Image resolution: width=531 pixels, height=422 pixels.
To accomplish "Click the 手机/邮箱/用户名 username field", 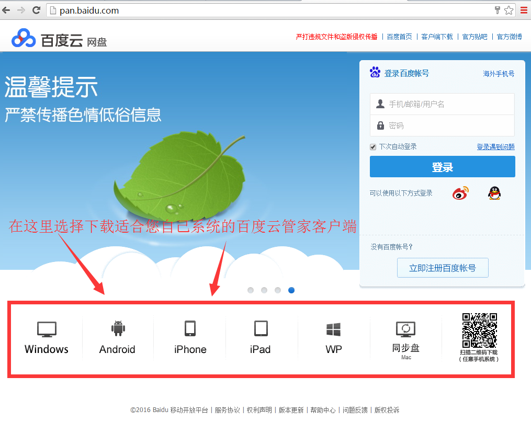I will point(442,104).
